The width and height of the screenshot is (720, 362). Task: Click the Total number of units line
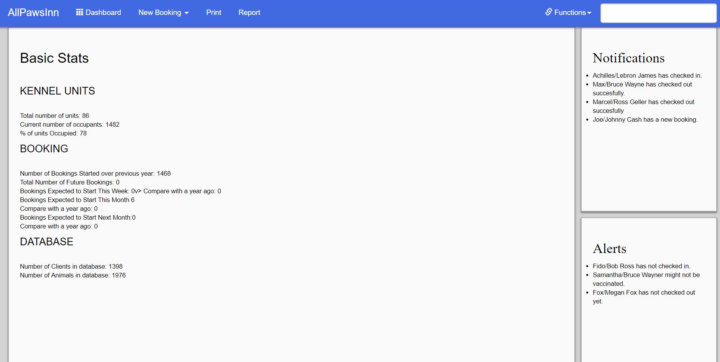click(x=54, y=116)
